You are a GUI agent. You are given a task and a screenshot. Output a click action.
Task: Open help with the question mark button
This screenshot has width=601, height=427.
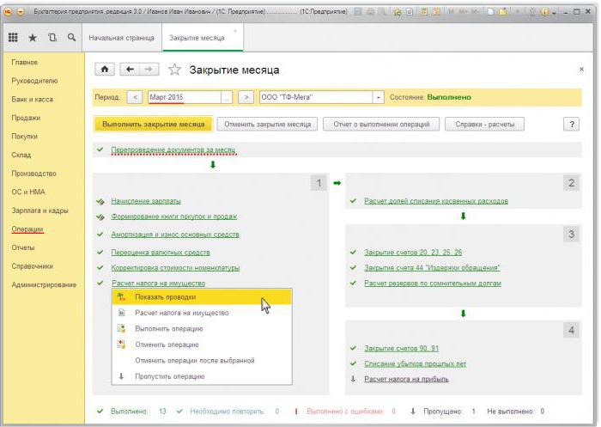(571, 124)
